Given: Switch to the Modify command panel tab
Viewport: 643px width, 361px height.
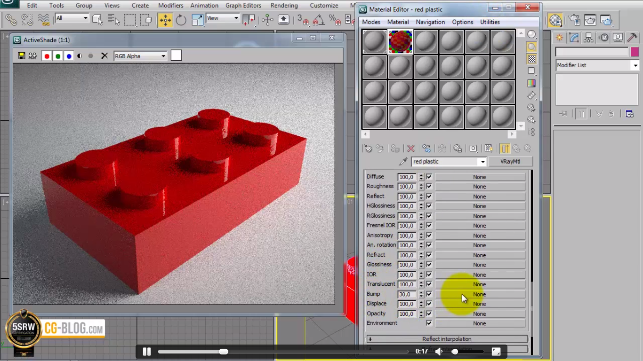Looking at the screenshot, I should (x=574, y=38).
